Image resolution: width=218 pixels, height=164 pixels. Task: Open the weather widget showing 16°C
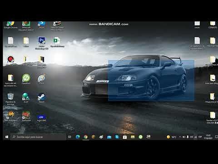[171, 137]
